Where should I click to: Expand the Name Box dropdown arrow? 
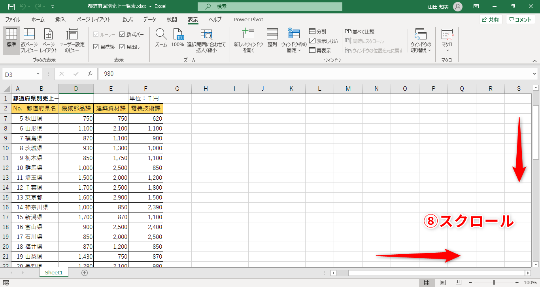coord(38,74)
